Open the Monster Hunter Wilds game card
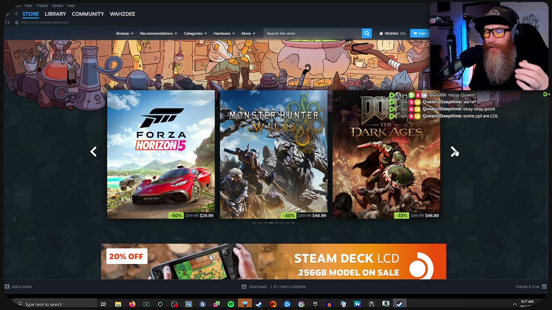The width and height of the screenshot is (552, 310). 273,154
